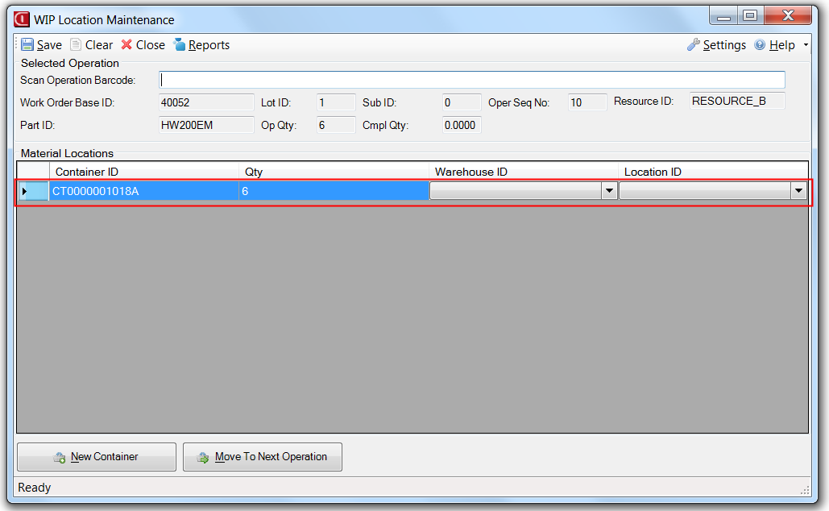Click the Work Order Base ID field

(207, 102)
